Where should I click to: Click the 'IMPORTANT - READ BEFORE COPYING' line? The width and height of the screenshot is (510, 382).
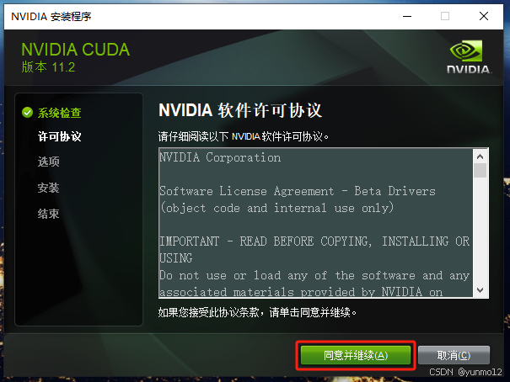[314, 241]
